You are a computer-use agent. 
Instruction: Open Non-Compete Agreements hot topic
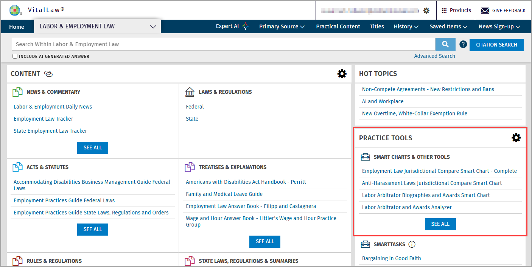click(428, 89)
